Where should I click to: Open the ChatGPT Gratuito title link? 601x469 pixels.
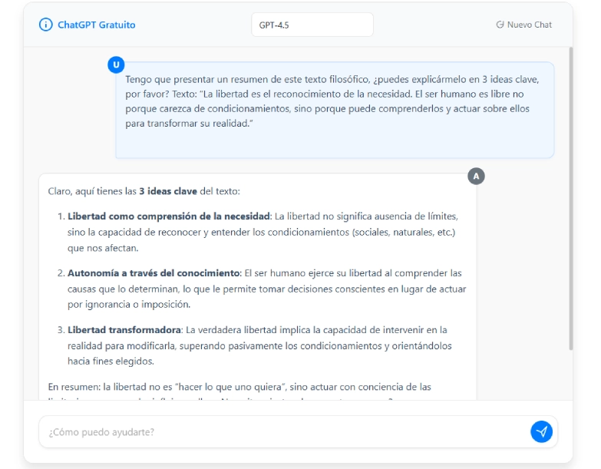[96, 25]
